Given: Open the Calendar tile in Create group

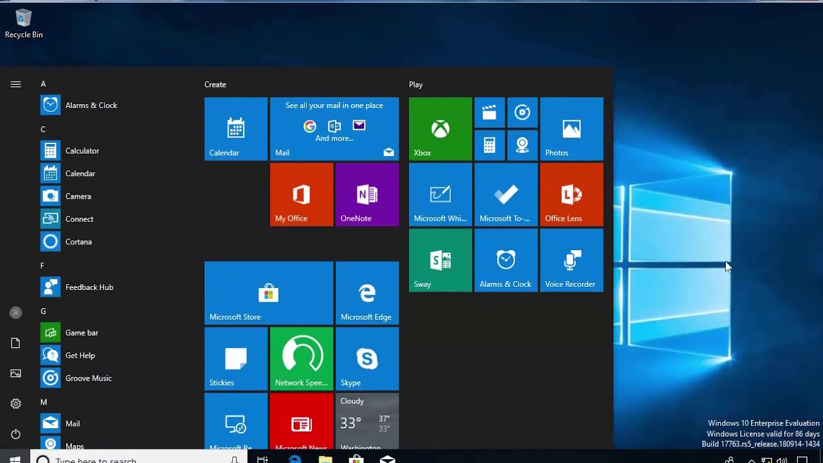Looking at the screenshot, I should click(x=236, y=129).
